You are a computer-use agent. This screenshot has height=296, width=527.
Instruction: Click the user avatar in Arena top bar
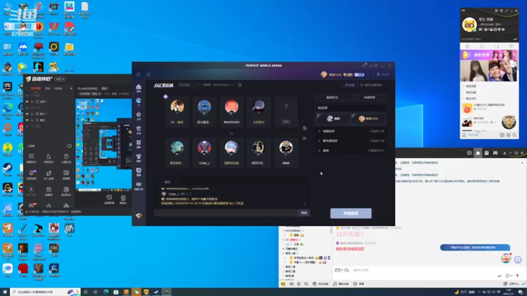[x=324, y=74]
